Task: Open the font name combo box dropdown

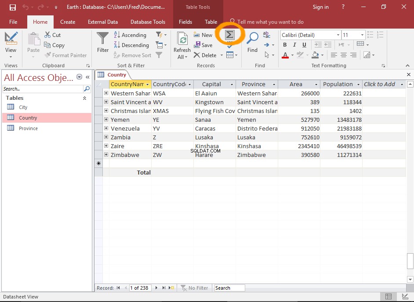Action: tap(338, 35)
